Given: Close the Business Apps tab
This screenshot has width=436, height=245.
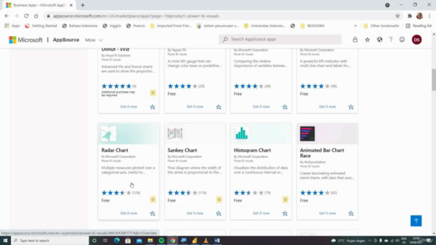Looking at the screenshot, I should point(71,5).
